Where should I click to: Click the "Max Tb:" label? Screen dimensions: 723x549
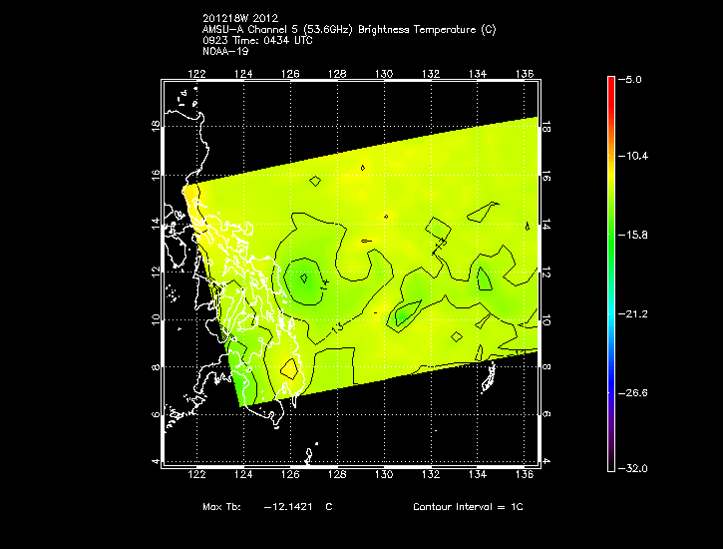(221, 506)
